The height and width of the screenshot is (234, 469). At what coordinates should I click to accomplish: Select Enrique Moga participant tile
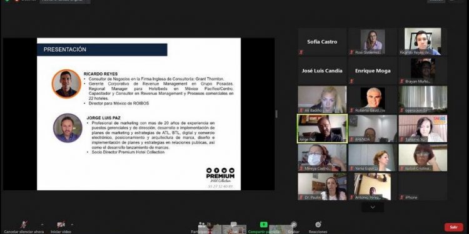[373, 71]
